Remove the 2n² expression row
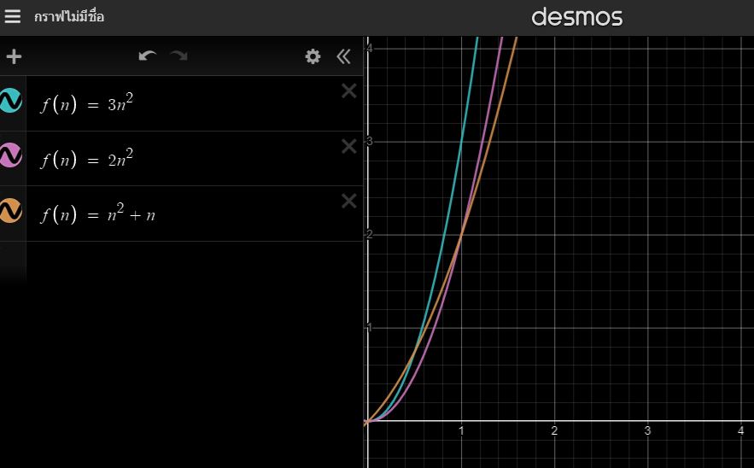 point(348,146)
